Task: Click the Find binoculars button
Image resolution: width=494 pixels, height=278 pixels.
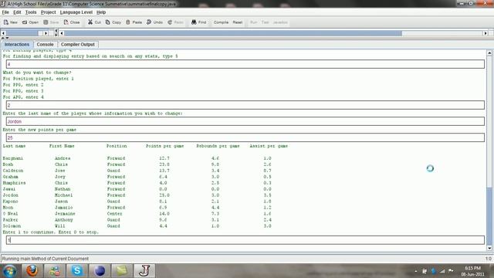Action: (x=199, y=22)
